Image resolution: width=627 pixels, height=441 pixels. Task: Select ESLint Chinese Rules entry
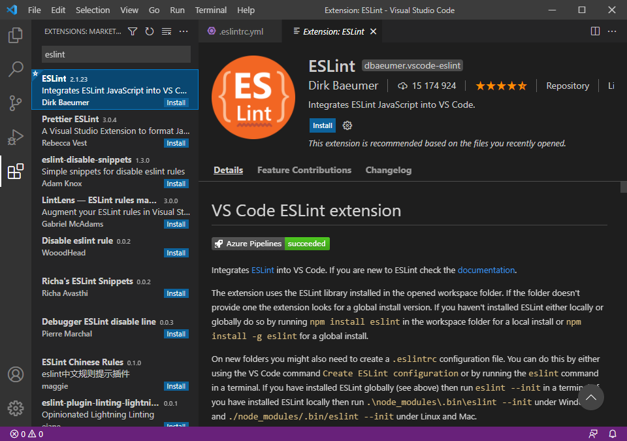click(x=115, y=373)
